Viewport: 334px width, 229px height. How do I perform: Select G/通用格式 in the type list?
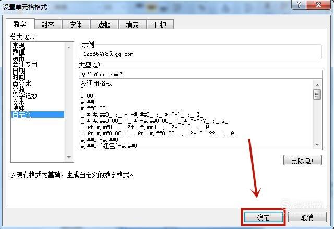(x=196, y=83)
